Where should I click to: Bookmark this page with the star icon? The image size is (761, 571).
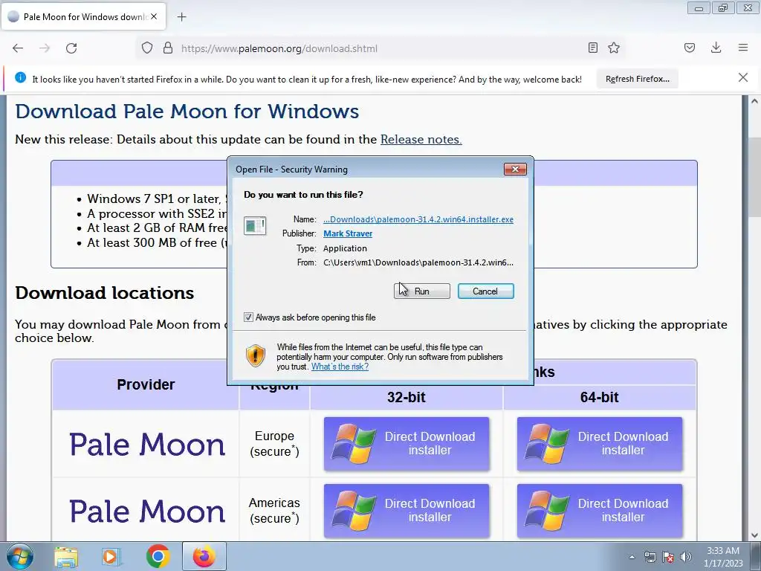point(614,48)
